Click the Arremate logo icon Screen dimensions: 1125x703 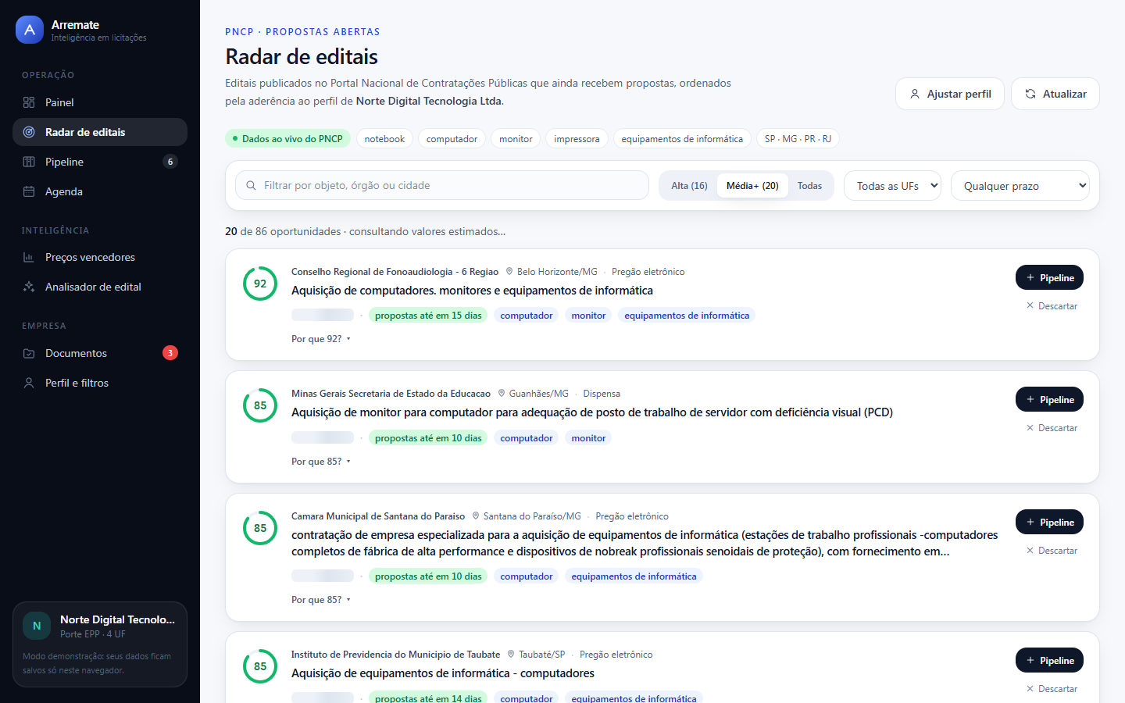click(x=30, y=30)
